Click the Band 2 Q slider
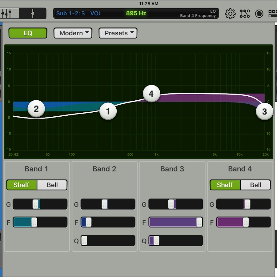This screenshot has height=277, width=277. [x=108, y=241]
